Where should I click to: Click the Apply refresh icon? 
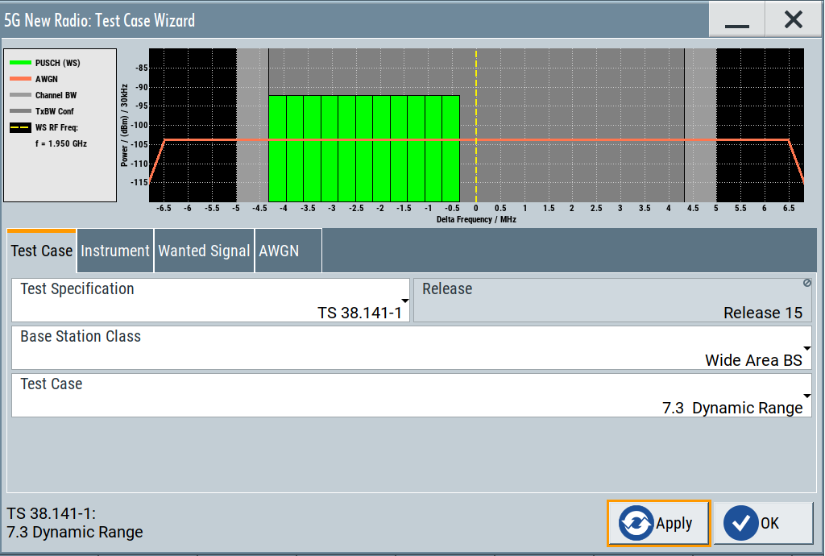[x=636, y=523]
